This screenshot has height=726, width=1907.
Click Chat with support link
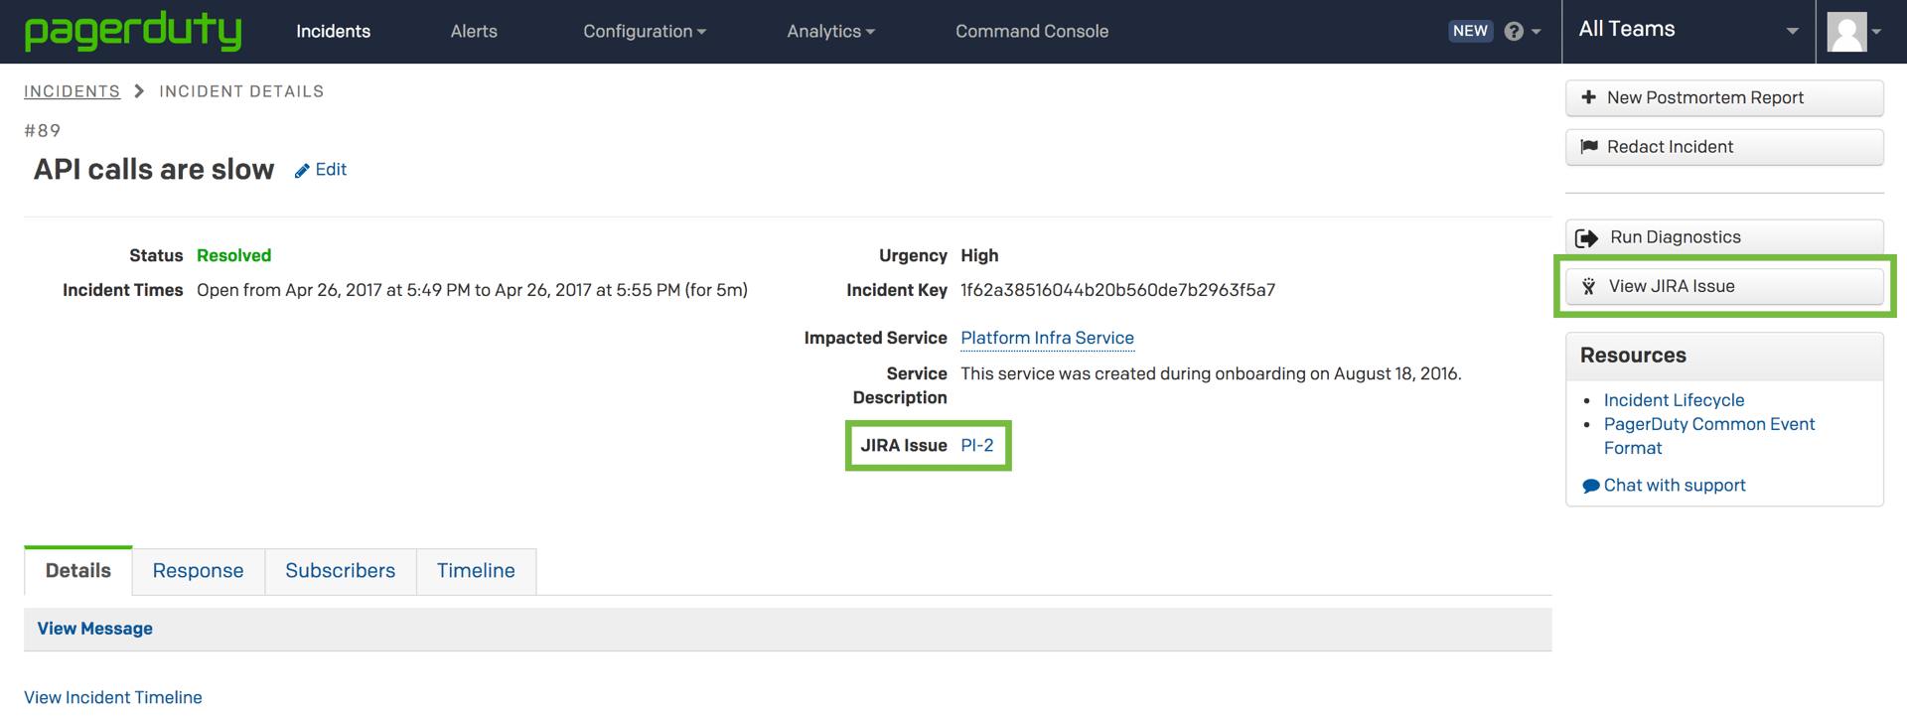tap(1675, 486)
